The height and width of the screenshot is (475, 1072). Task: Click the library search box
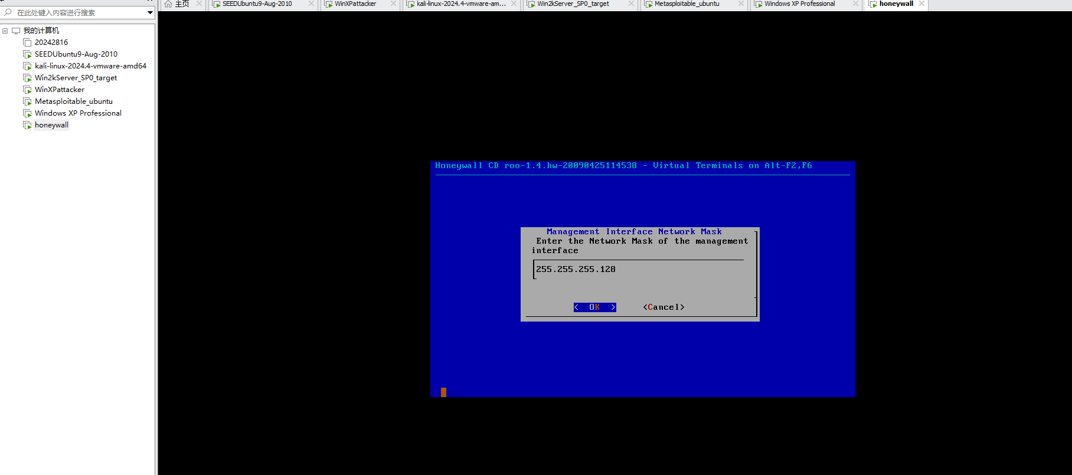pyautogui.click(x=78, y=12)
